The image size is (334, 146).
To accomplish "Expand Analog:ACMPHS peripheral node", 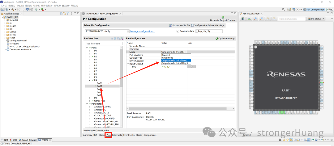I will pyautogui.click(x=90, y=107).
